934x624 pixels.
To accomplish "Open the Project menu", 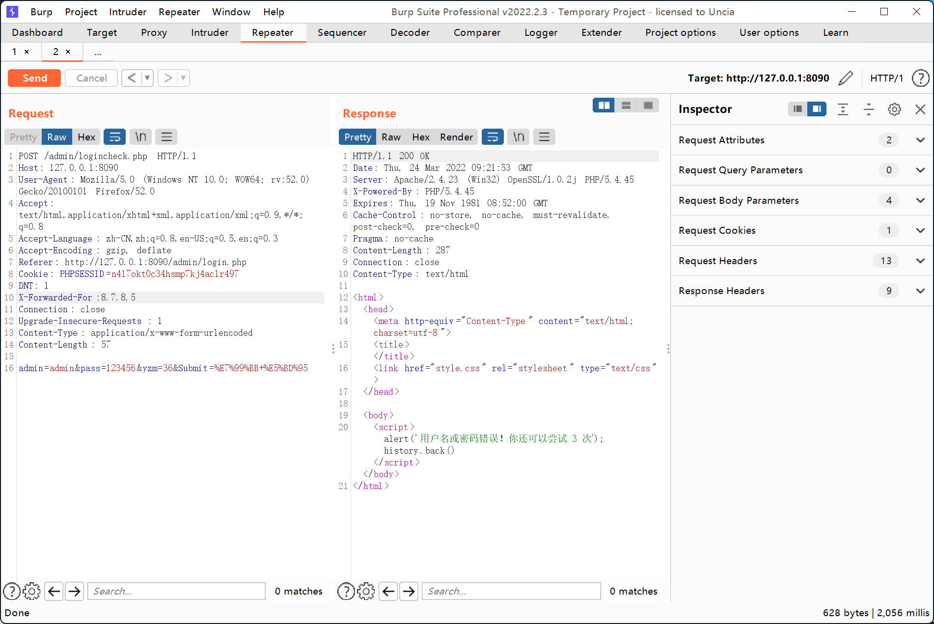I will click(81, 12).
